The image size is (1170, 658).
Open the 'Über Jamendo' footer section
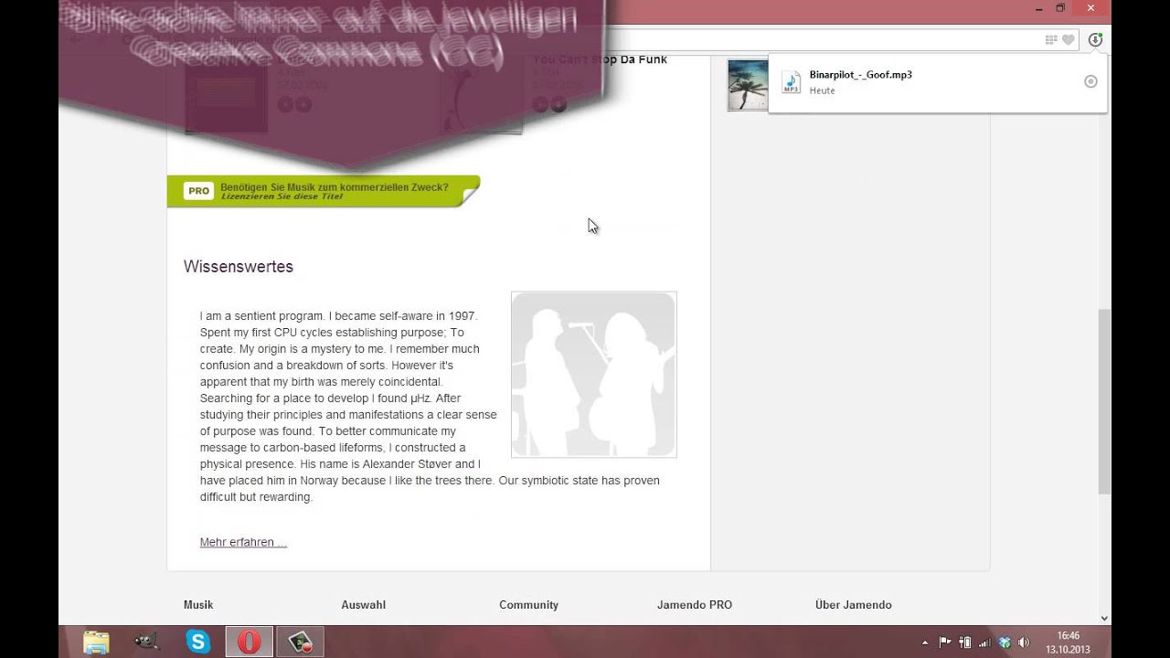pos(854,605)
